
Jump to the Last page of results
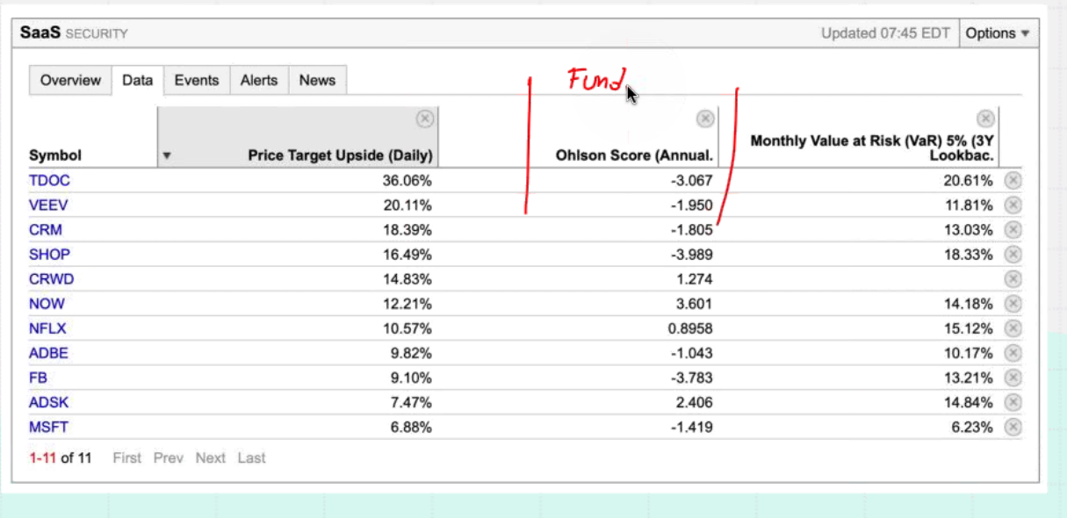251,457
